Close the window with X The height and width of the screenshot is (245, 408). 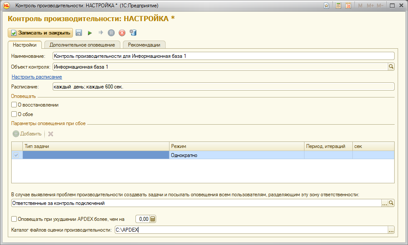tap(401, 6)
